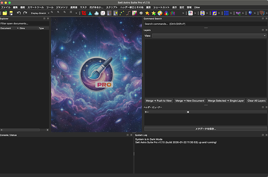The image size is (268, 177).
Task: Open the ファイル menu
Action: click(x=6, y=7)
